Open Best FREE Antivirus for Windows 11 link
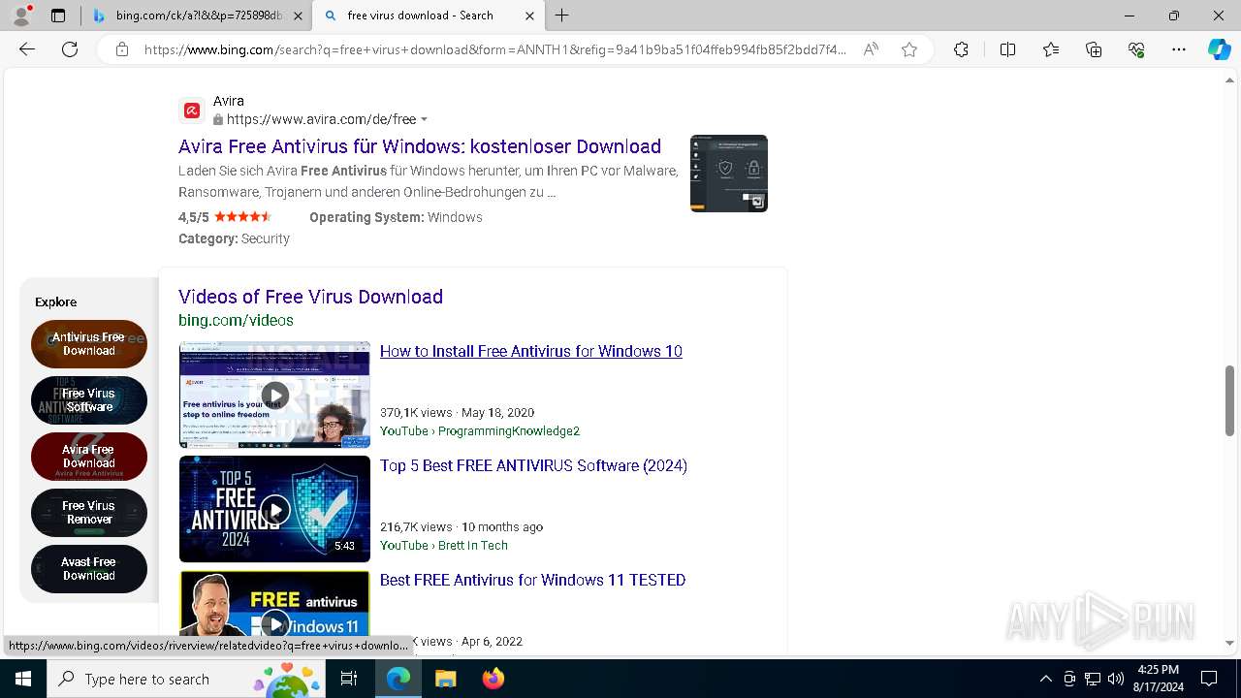Image resolution: width=1241 pixels, height=698 pixels. (532, 580)
